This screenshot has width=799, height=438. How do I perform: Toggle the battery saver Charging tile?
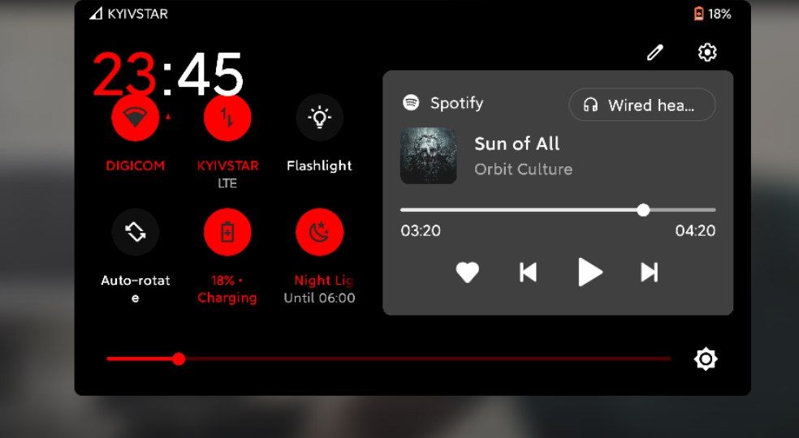pos(227,232)
